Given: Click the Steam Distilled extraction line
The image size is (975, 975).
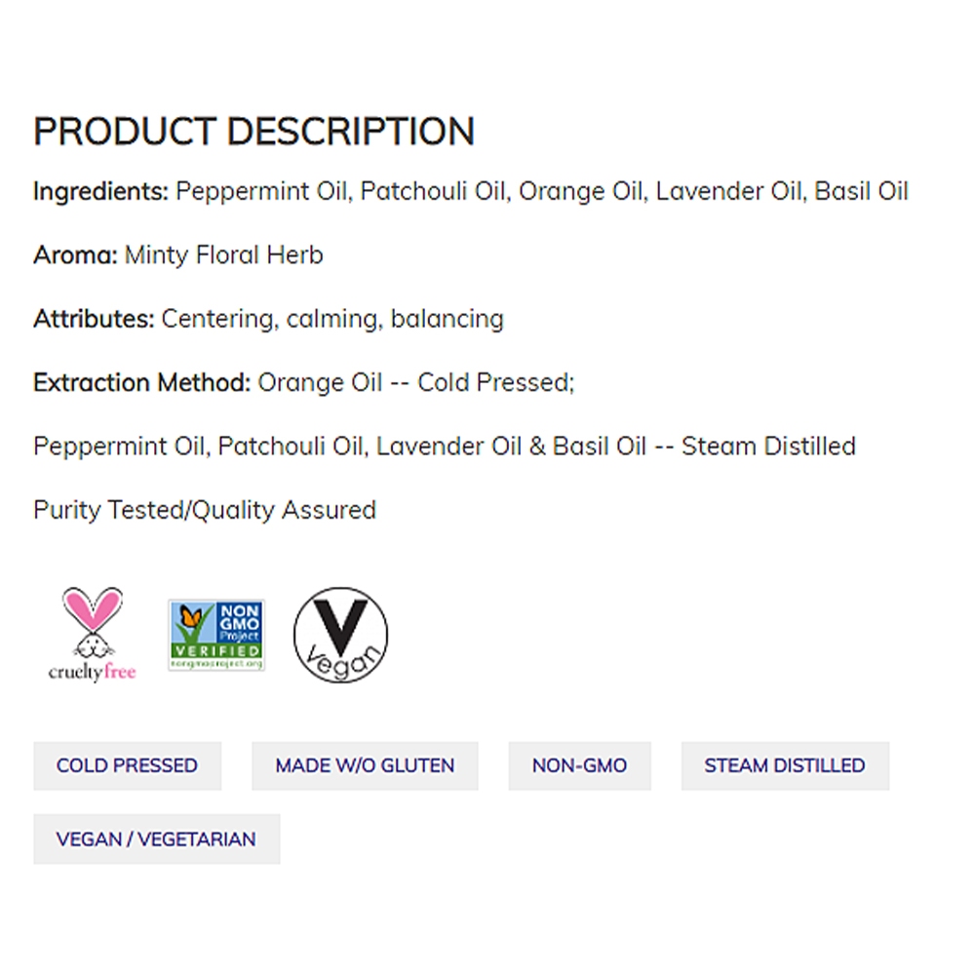Looking at the screenshot, I should coord(445,447).
